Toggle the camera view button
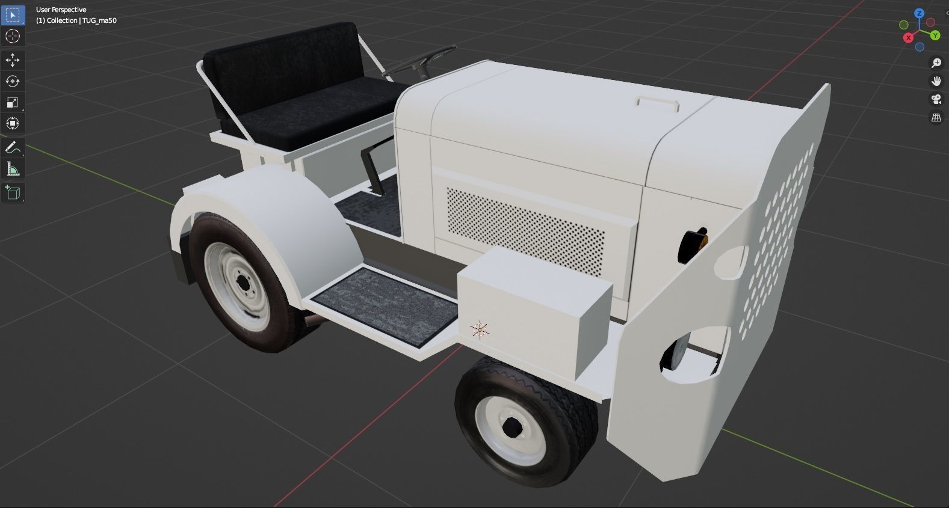 click(936, 99)
